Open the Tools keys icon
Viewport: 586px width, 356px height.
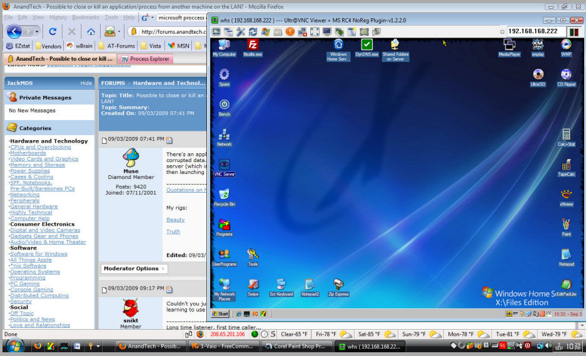tap(253, 257)
